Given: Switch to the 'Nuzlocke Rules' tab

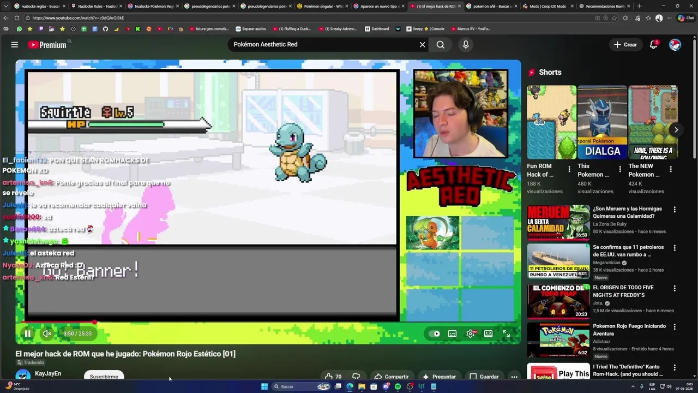Looking at the screenshot, I should [97, 6].
